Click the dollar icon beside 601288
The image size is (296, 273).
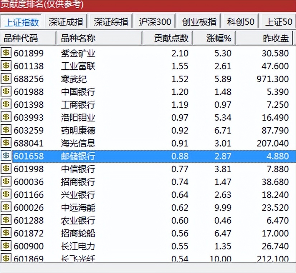pos(6,220)
